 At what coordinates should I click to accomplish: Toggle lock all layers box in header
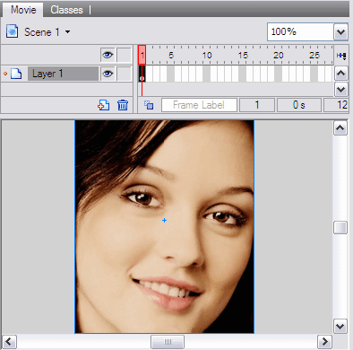[x=124, y=55]
